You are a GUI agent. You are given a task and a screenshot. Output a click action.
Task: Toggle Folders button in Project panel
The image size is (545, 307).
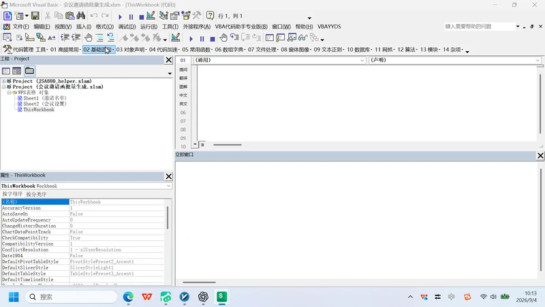point(29,71)
